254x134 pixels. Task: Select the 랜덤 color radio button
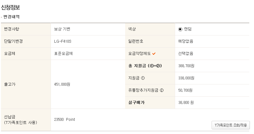(180, 29)
